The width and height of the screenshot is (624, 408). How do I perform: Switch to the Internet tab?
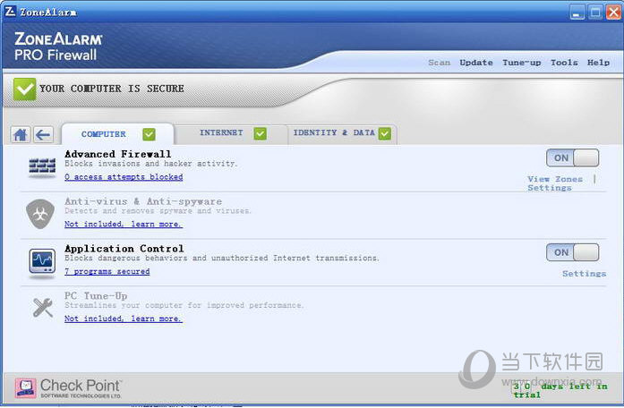pos(231,133)
